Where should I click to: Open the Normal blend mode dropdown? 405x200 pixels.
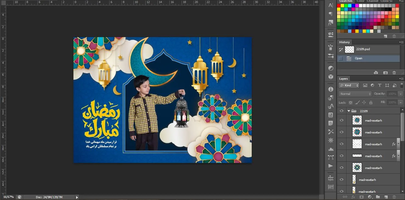tap(355, 94)
